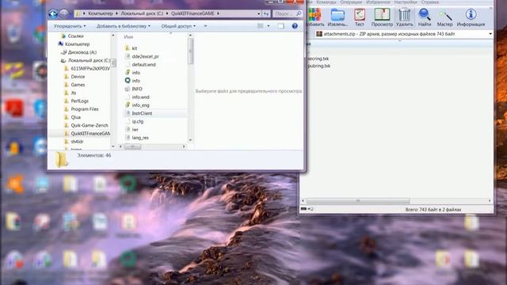Click the breadcrumb arrow after QuikKITFinanceGAME
Viewport: 507px width, 285px height.
click(x=219, y=13)
